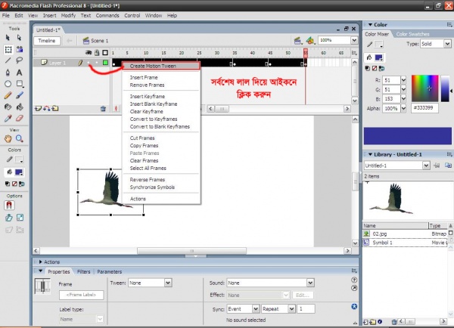
Task: Click the Delete Layer trash icon
Action: [103, 109]
